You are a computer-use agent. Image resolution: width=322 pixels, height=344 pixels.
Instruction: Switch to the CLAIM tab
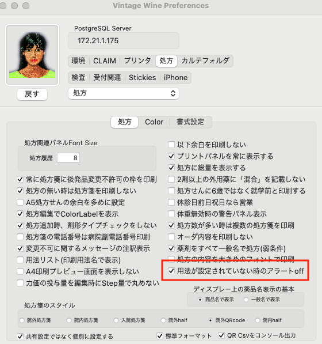[105, 61]
